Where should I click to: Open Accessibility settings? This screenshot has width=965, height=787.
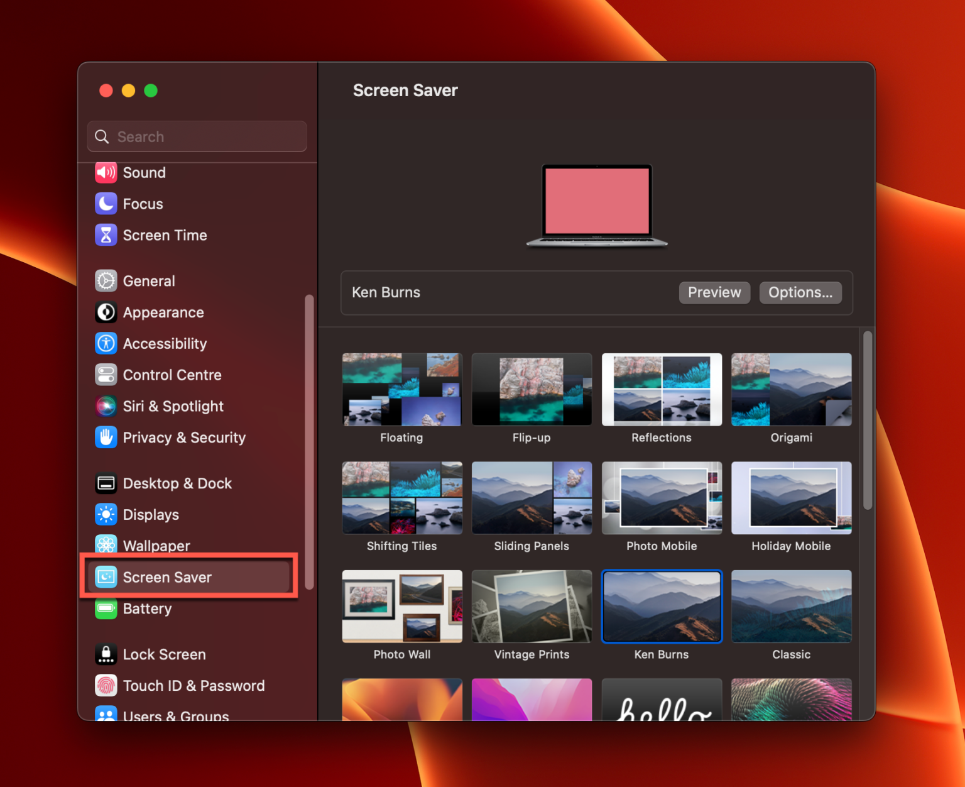click(165, 343)
